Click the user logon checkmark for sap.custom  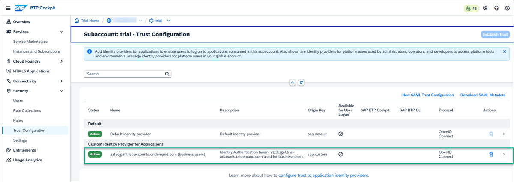point(341,154)
